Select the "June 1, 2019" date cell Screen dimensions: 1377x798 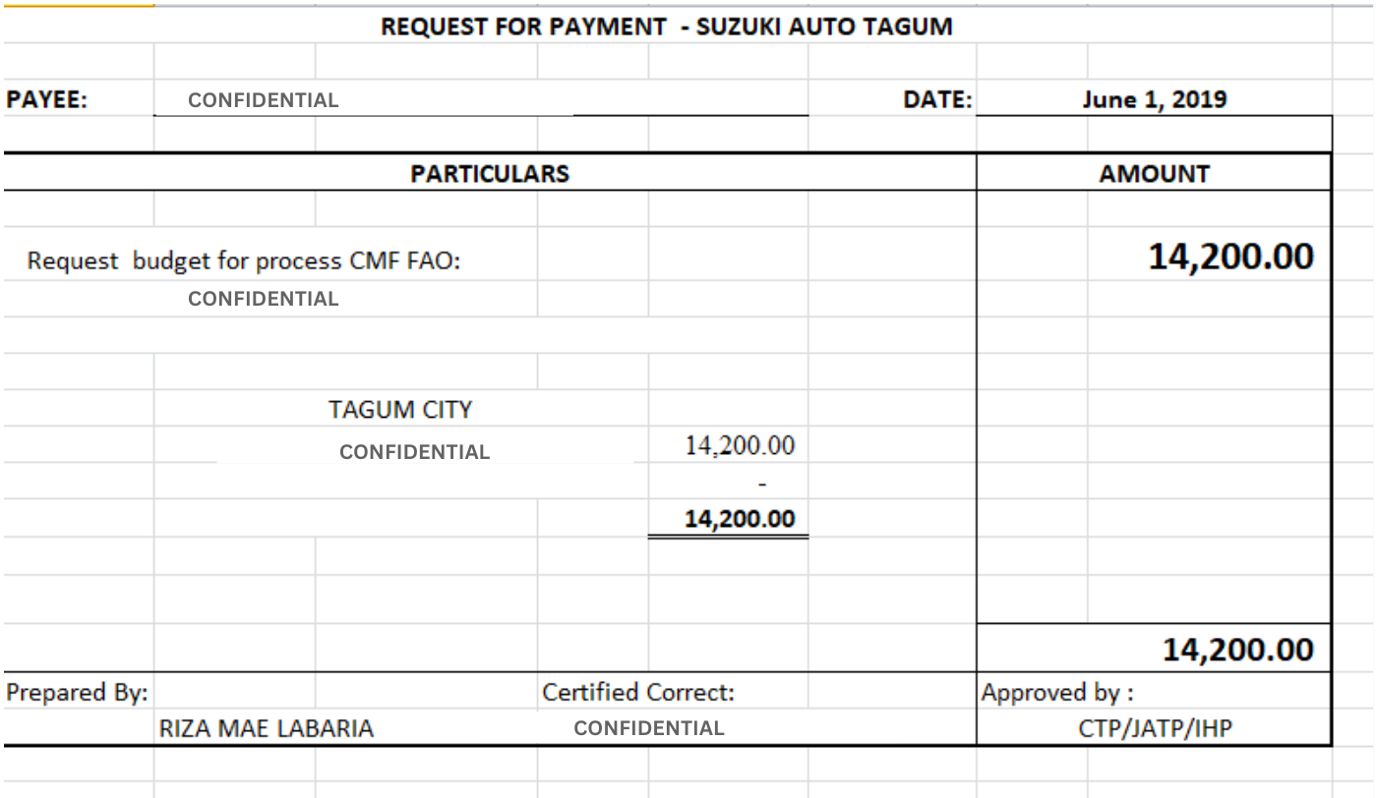tap(1155, 99)
